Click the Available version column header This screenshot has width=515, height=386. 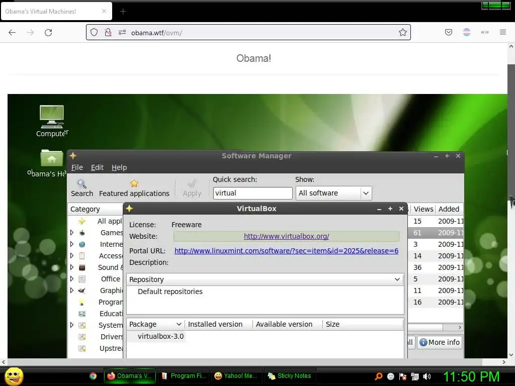(x=287, y=324)
